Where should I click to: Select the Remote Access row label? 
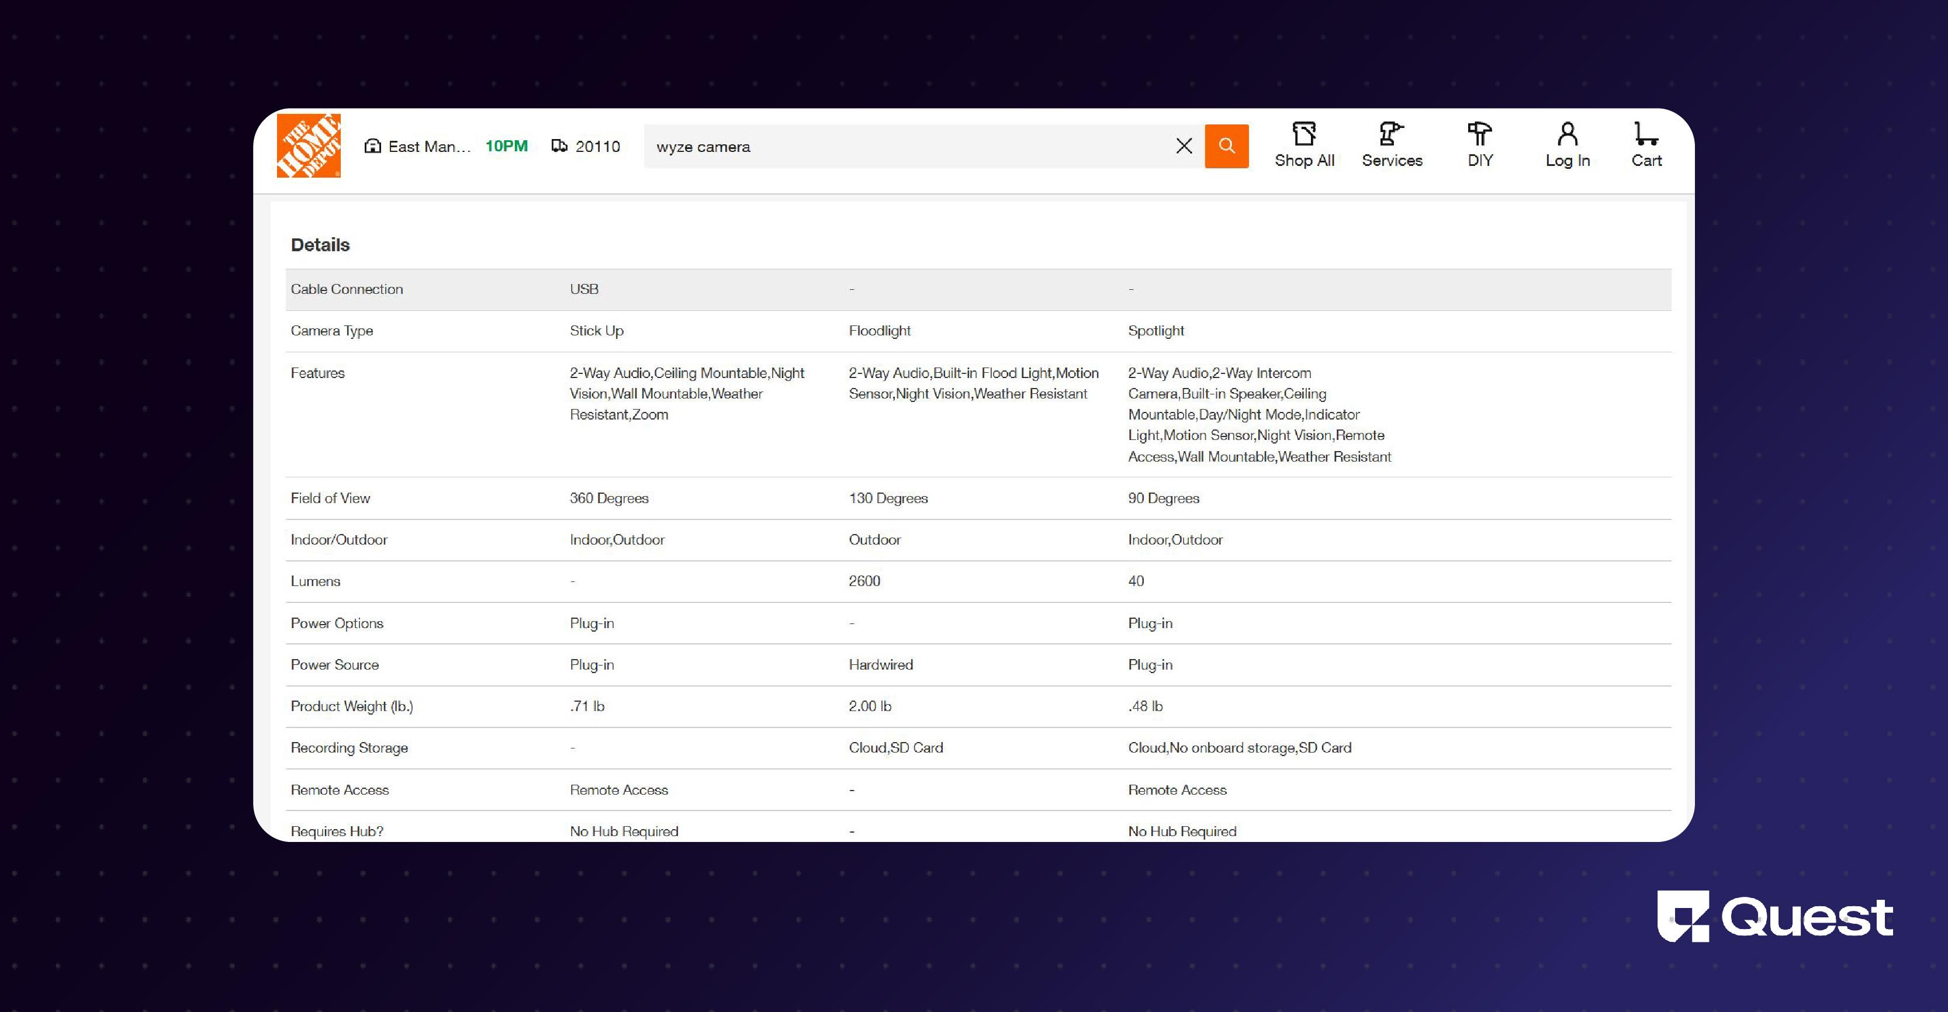point(339,791)
